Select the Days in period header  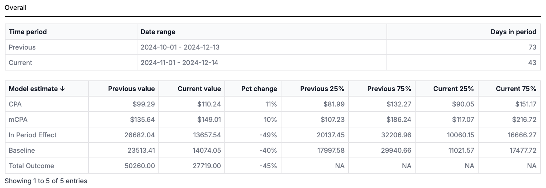tap(513, 32)
